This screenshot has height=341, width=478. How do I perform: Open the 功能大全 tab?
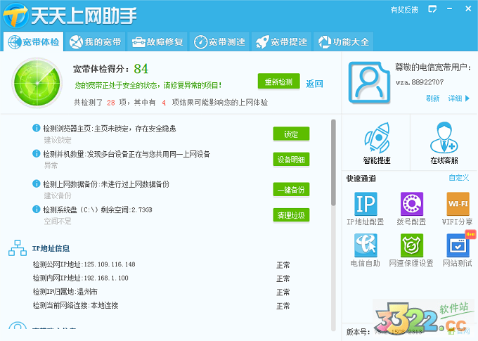click(x=342, y=41)
